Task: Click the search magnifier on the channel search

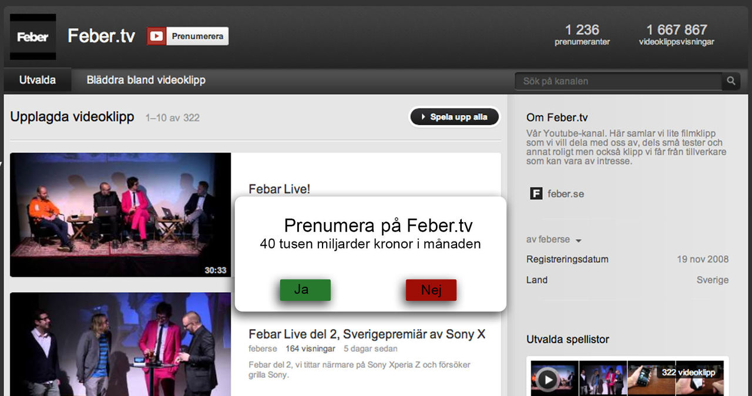Action: [730, 81]
